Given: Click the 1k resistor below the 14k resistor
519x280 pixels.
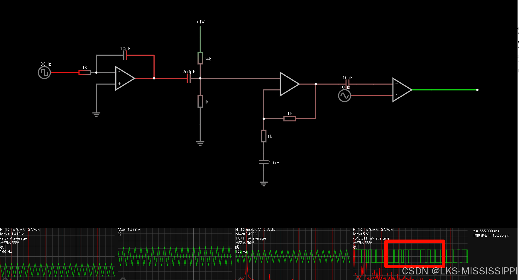Looking at the screenshot, I should tap(200, 101).
